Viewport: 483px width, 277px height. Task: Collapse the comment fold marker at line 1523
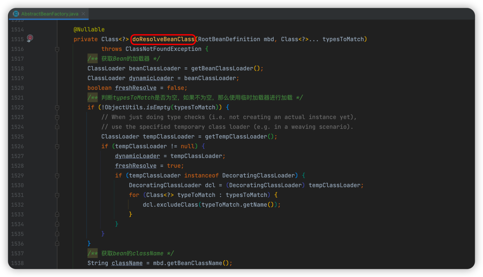[x=57, y=117]
